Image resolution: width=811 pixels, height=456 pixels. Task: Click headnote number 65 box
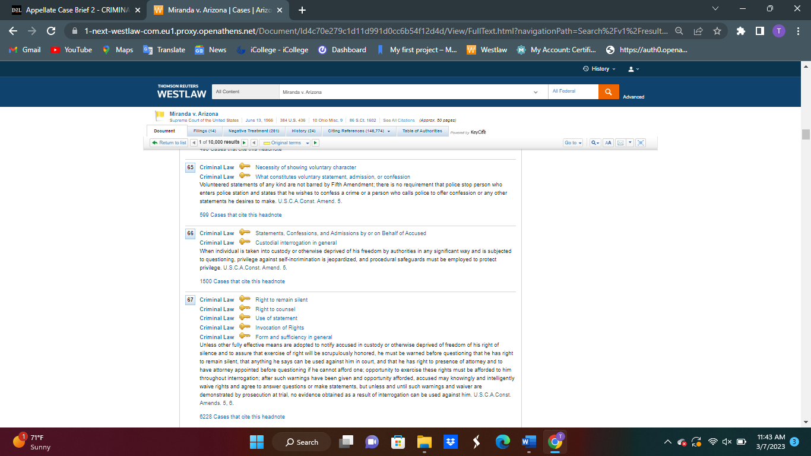click(191, 167)
